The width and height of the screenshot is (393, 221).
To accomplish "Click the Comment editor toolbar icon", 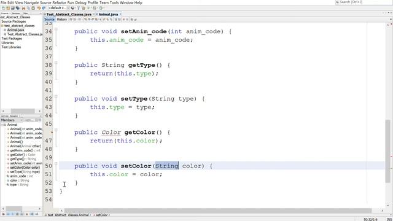I will 131,19.
